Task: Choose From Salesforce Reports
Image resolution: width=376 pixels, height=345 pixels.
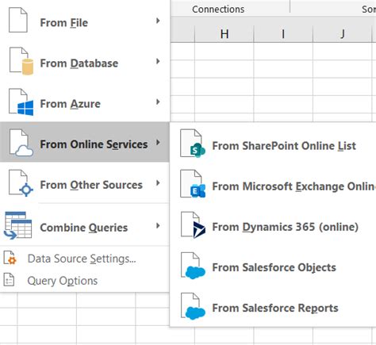Action: (x=274, y=306)
